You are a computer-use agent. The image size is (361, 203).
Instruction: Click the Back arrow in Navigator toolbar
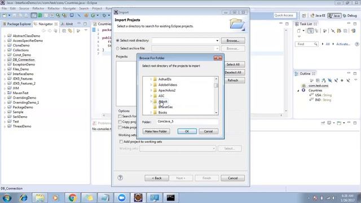tap(43, 30)
